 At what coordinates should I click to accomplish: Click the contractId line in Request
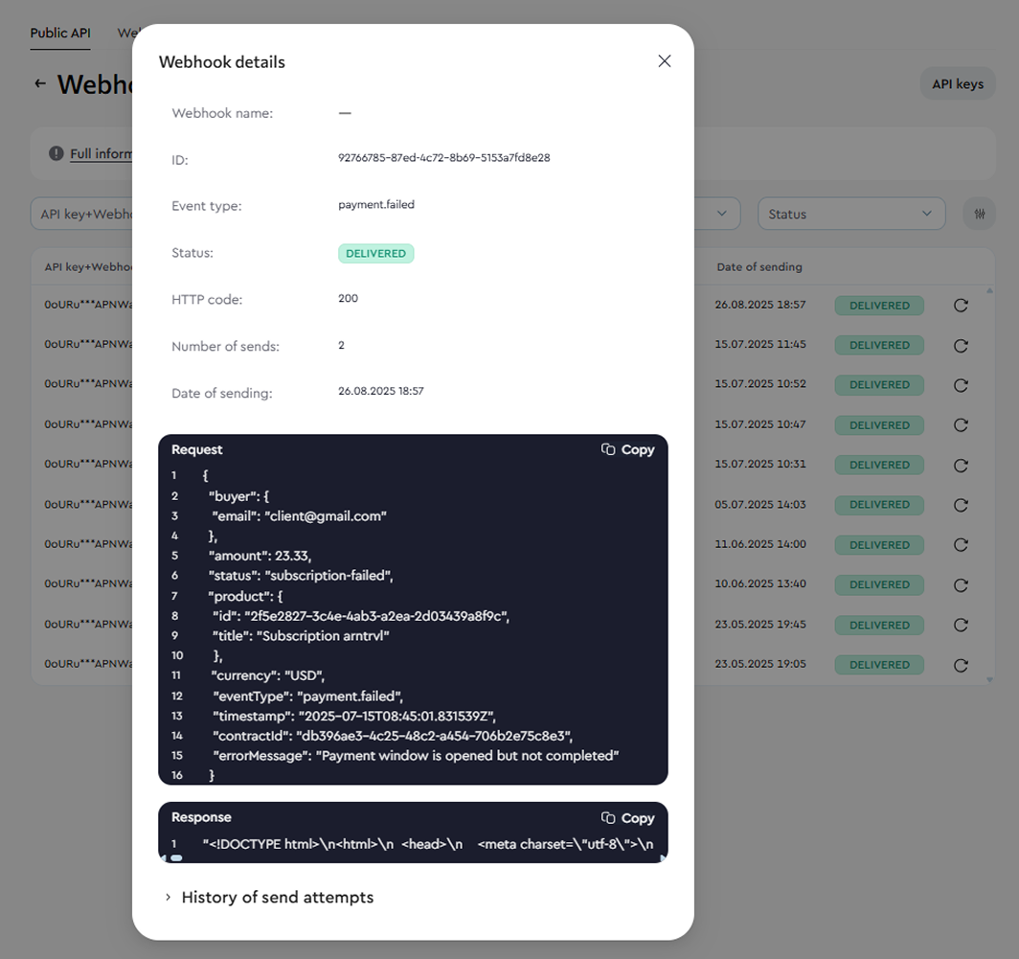point(393,736)
